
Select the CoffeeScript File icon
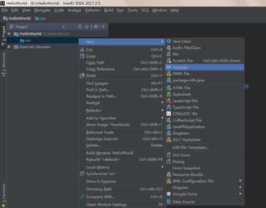tap(169, 120)
